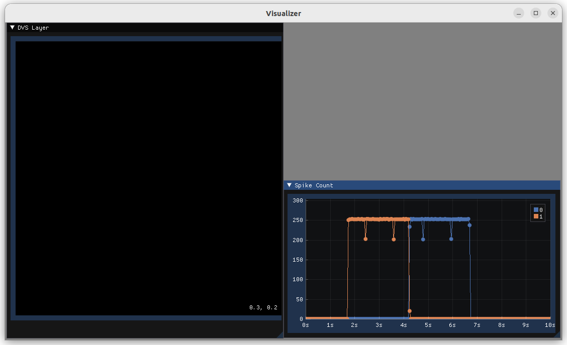Minimize the Visualizer window
567x345 pixels.
pyautogui.click(x=519, y=14)
